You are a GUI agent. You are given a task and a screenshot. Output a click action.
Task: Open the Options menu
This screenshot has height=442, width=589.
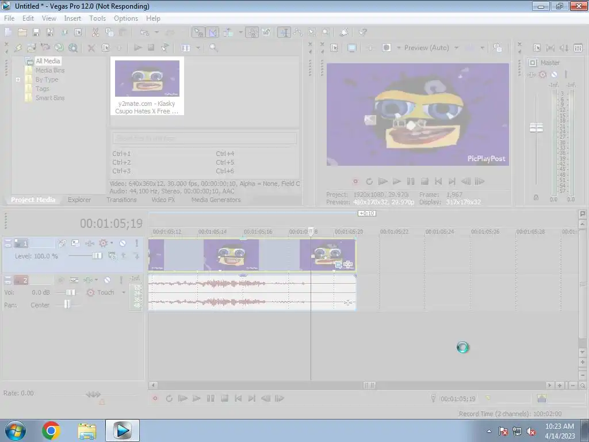(126, 18)
